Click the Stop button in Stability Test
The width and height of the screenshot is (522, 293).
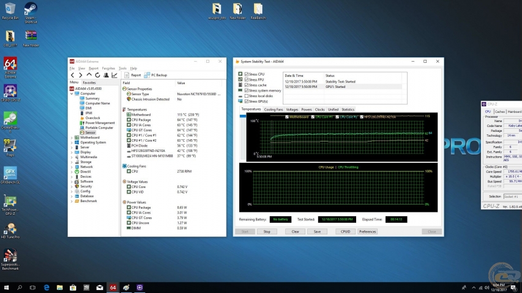pos(267,231)
